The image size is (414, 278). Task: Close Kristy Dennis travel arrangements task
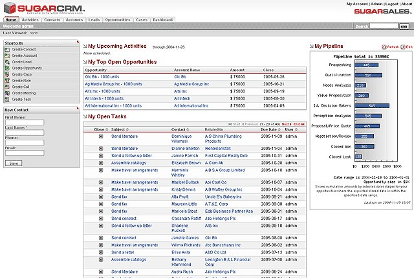tap(101, 189)
